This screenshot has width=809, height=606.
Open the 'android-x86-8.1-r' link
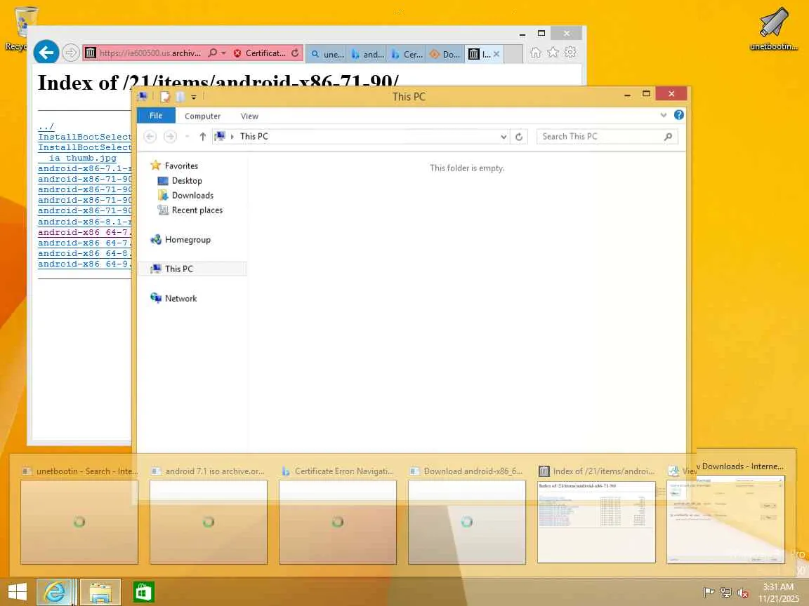[x=84, y=222]
